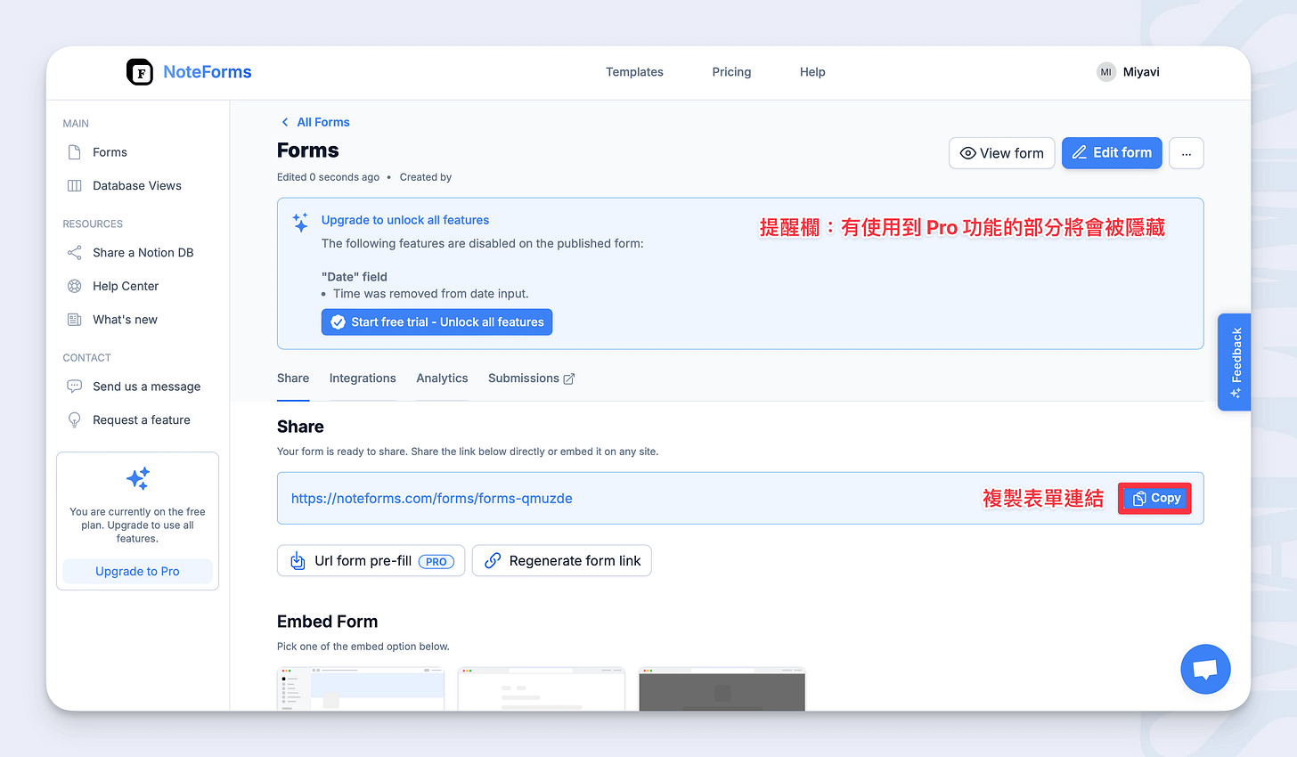Click the sparkle icon in the upgrade banner

(x=301, y=223)
